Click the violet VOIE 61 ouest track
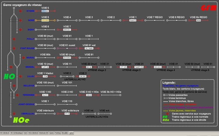219x136 pixels. 67,48
